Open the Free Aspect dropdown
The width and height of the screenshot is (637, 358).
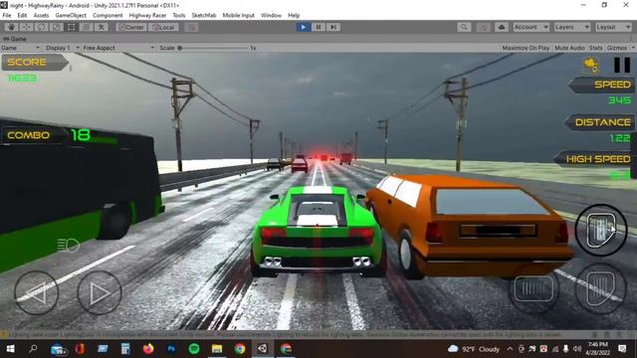tap(118, 48)
